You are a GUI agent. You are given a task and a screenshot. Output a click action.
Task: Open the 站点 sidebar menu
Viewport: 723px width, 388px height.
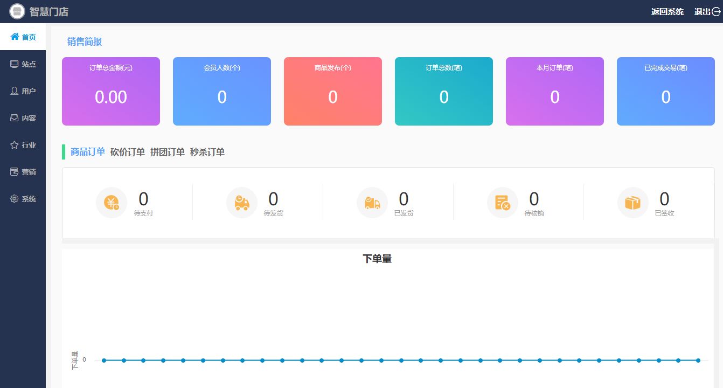coord(23,64)
